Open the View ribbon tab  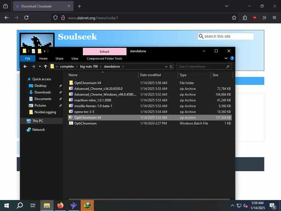75,59
